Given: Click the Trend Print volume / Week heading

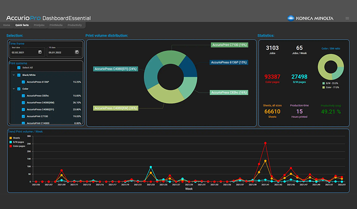Looking at the screenshot, I should pyautogui.click(x=25, y=132).
